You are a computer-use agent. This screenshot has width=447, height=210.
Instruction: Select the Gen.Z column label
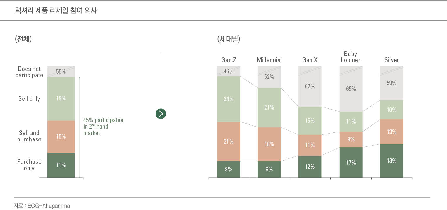tap(229, 60)
